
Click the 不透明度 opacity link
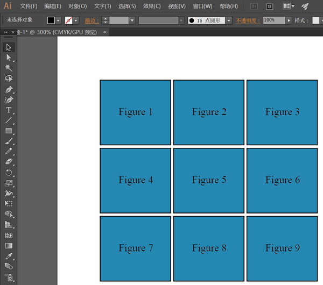(248, 20)
